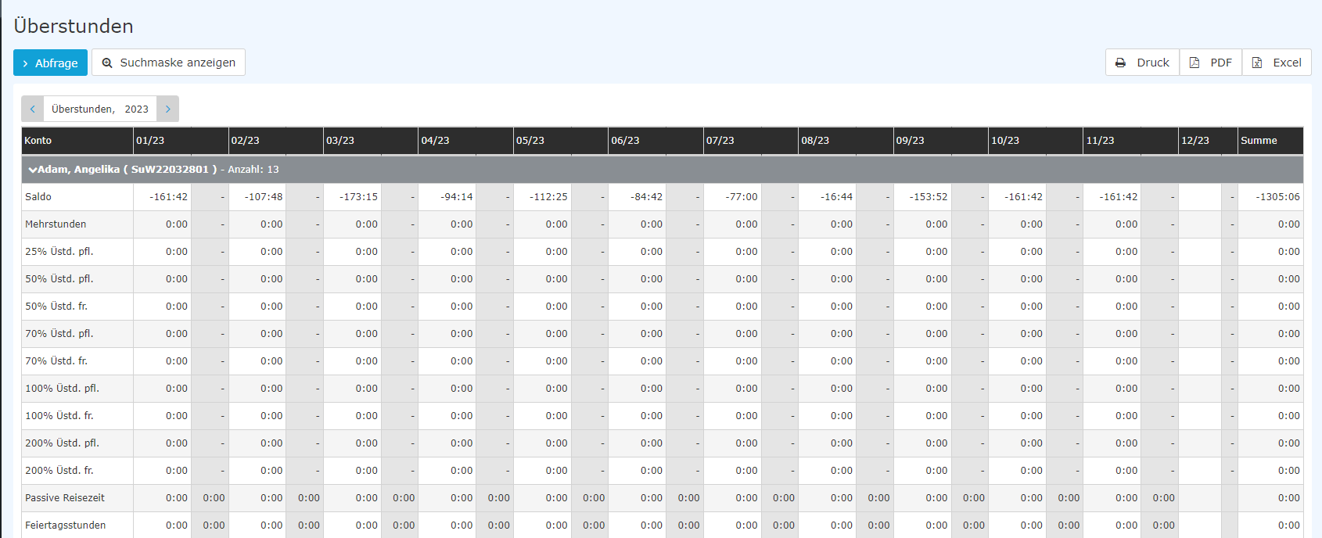Click the chevron icon on Abfrage button
Viewport: 1322px width, 538px height.
tap(26, 63)
